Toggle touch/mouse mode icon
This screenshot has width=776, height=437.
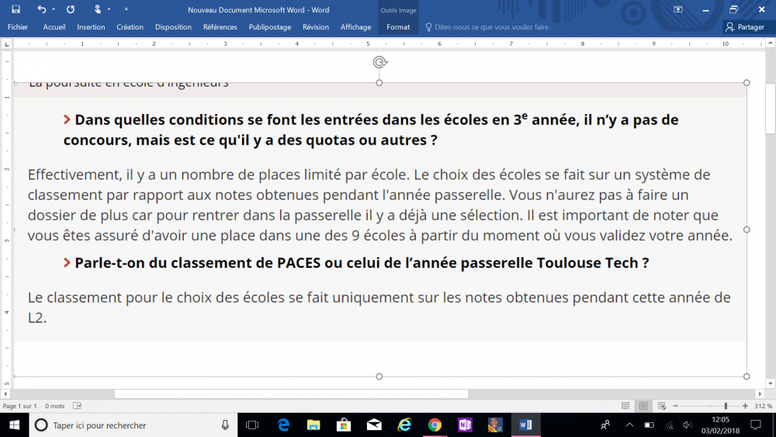(x=98, y=9)
